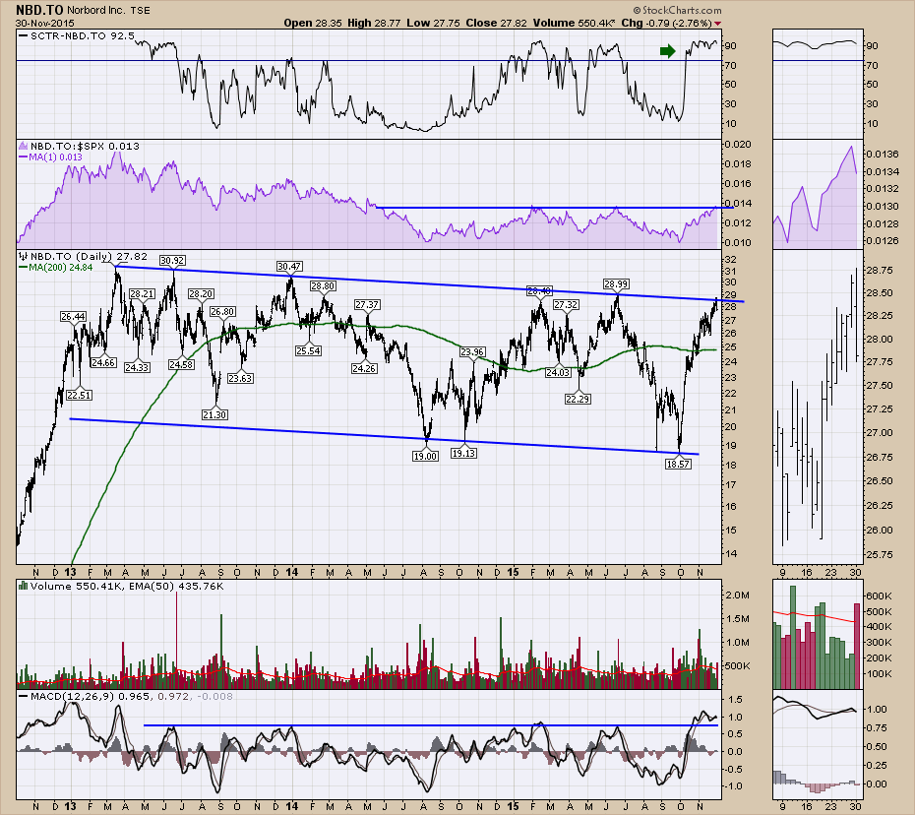Click the StockCharts.com copyright text
Viewport: 915px width, 815px height.
coord(678,10)
